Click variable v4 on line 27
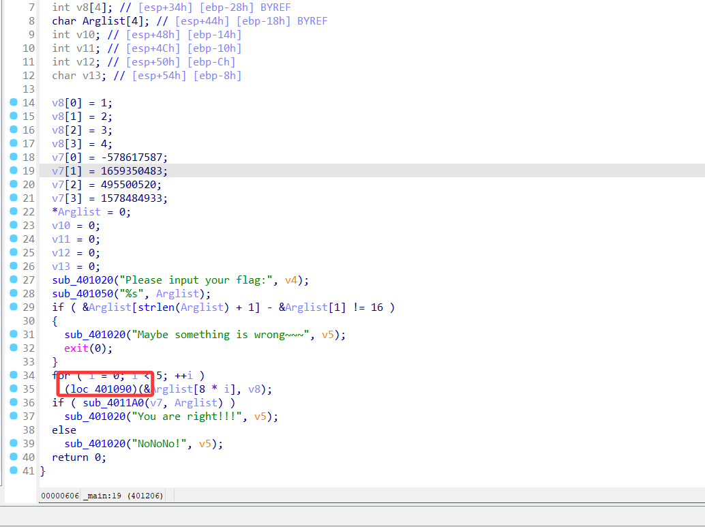This screenshot has height=527, width=705. pyautogui.click(x=291, y=281)
